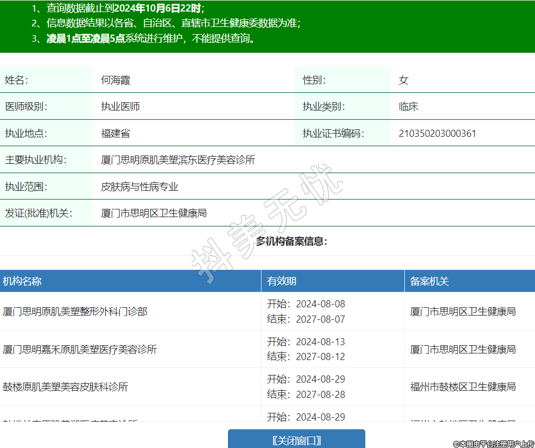Viewport: 535px width, 448px height.
Task: Click the 福建省 practice location value
Action: 115,134
